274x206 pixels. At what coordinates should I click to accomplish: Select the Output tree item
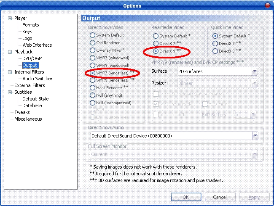[x=30, y=65]
